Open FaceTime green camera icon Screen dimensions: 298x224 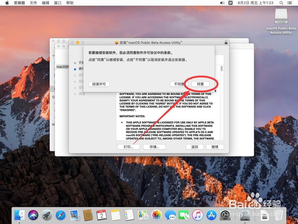coord(184,215)
